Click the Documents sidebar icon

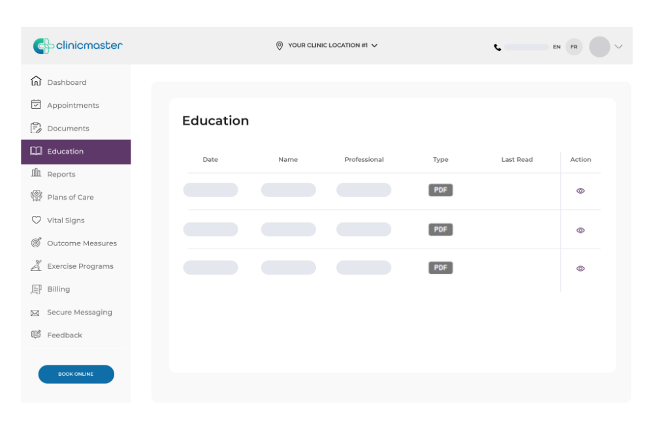tap(36, 128)
